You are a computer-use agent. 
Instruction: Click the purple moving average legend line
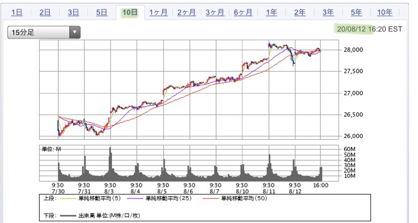(135, 198)
